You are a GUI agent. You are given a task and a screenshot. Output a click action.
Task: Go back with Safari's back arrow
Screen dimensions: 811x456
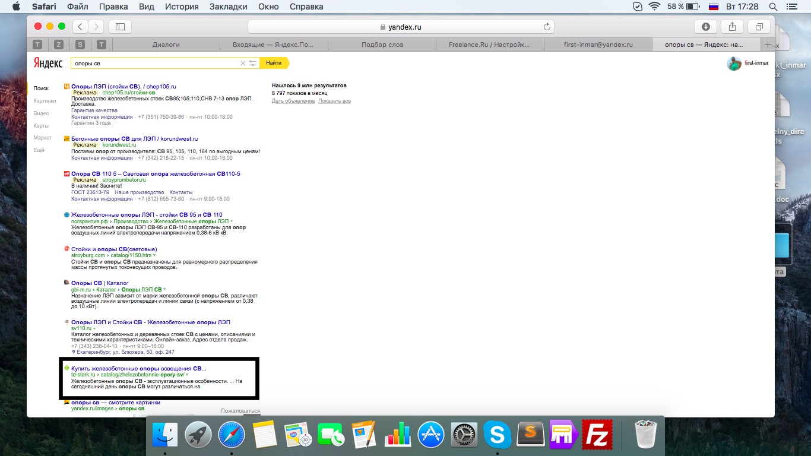point(80,27)
